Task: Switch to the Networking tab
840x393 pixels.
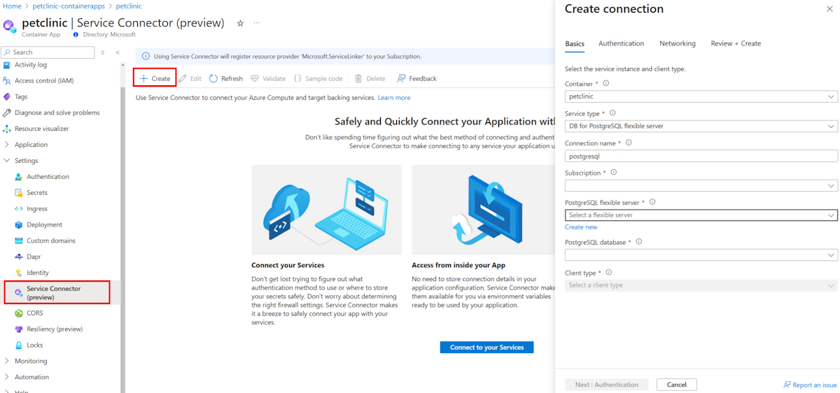Action: [x=678, y=43]
